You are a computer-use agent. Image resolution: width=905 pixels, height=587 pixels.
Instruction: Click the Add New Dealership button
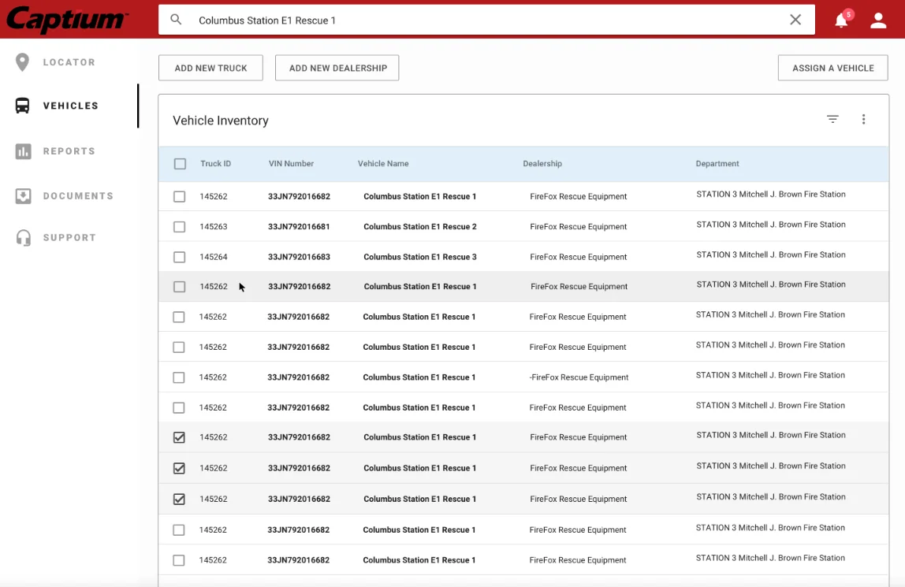click(x=337, y=68)
